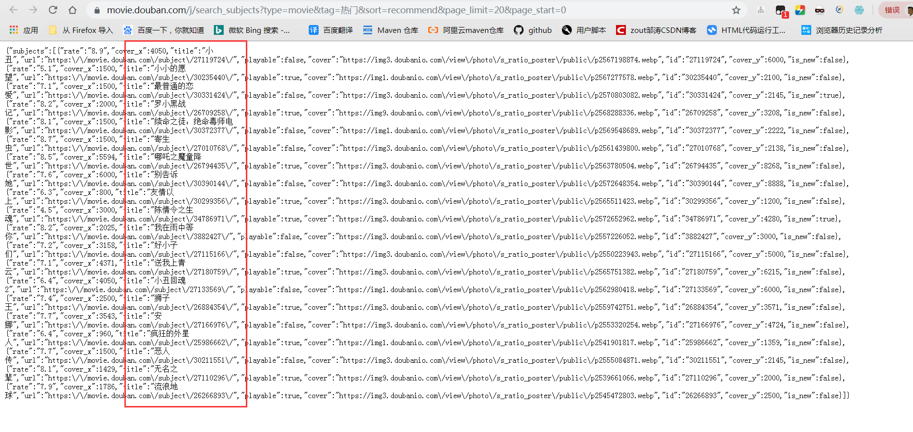913x432 pixels.
Task: Open the sitemap tree extension icon
Action: click(x=761, y=10)
